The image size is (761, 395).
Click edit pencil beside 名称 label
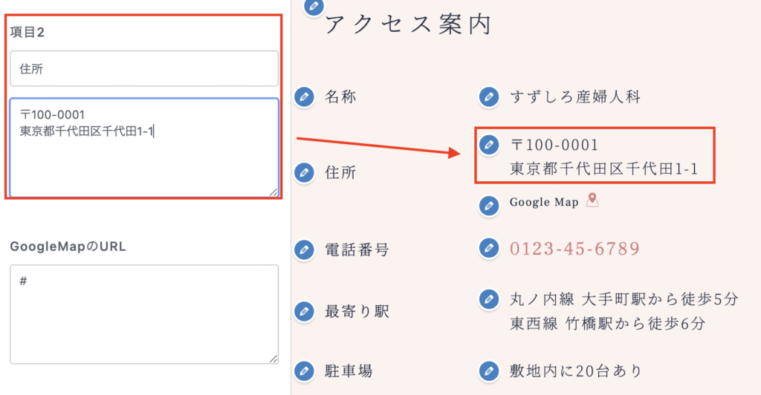(x=303, y=97)
